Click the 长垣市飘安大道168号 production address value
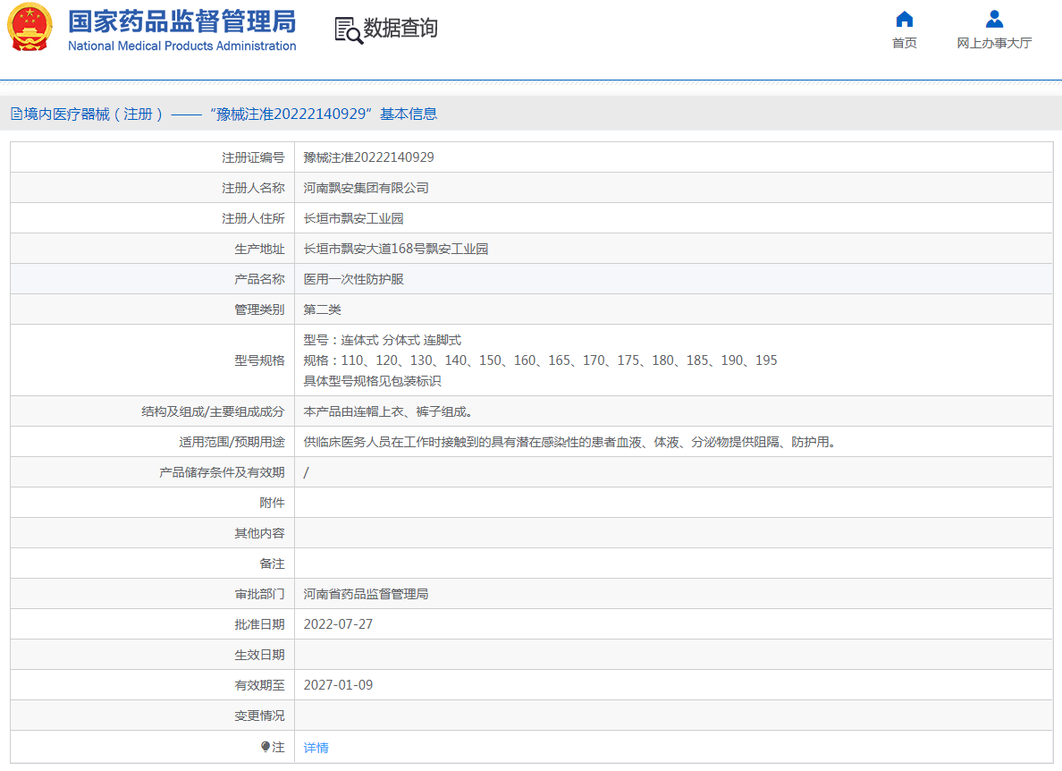The image size is (1062, 771). [x=395, y=249]
